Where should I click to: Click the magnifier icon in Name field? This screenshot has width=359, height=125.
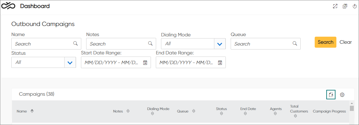pos(75,43)
